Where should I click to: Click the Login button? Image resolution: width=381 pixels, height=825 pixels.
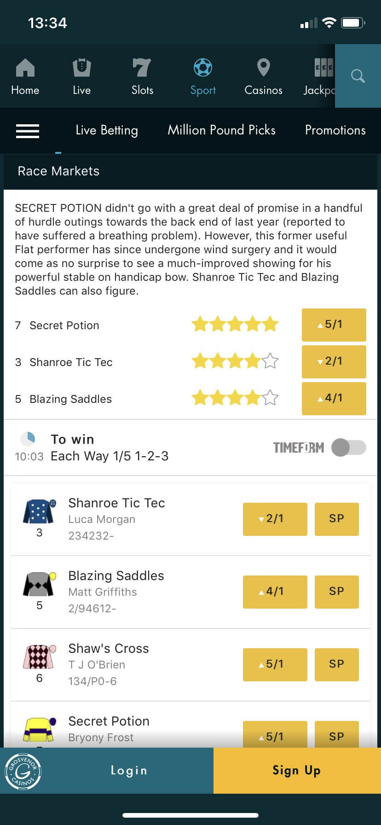[x=129, y=770]
